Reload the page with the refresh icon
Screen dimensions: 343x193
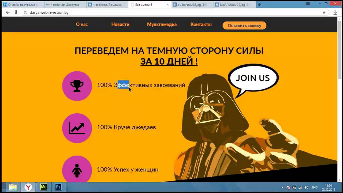[x=25, y=12]
